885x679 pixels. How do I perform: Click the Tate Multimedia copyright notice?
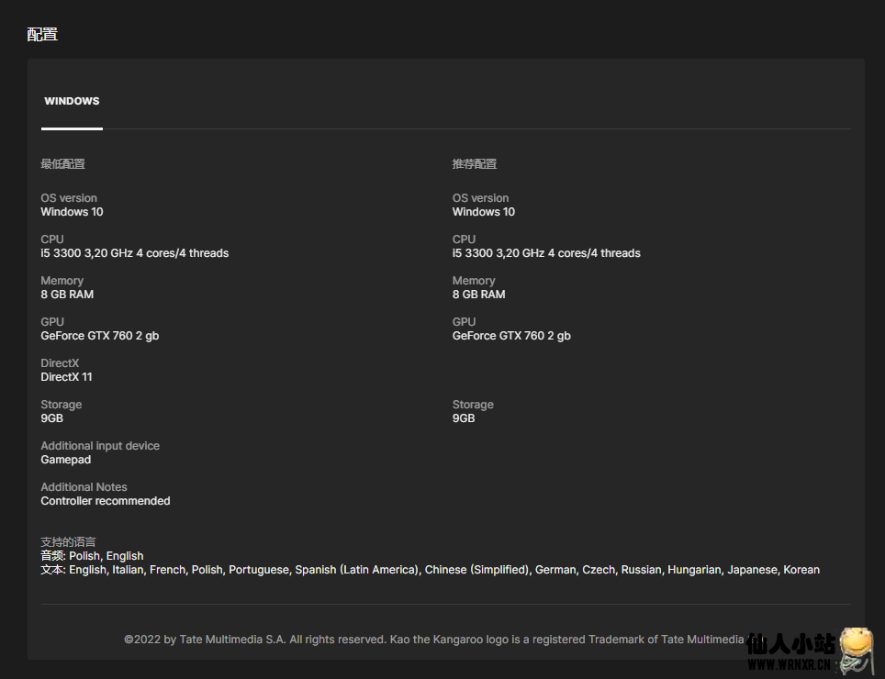coord(433,640)
